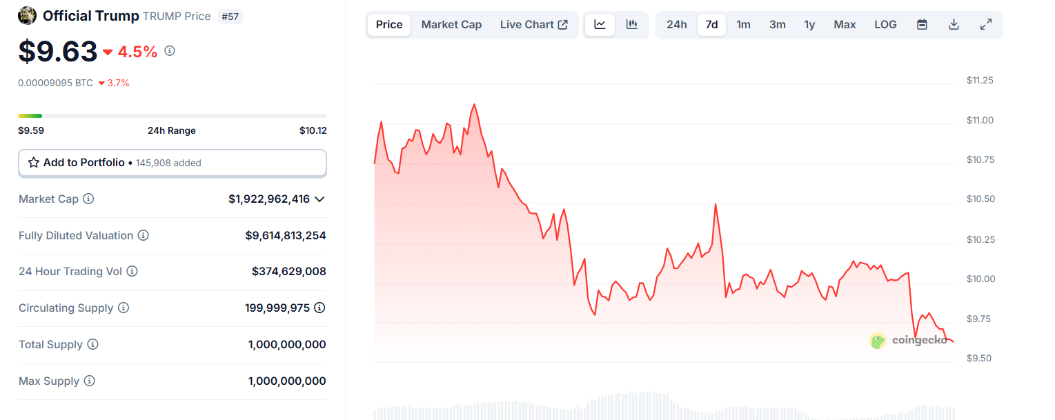Image resolution: width=1055 pixels, height=420 pixels.
Task: Open the Live Chart link
Action: tap(533, 25)
